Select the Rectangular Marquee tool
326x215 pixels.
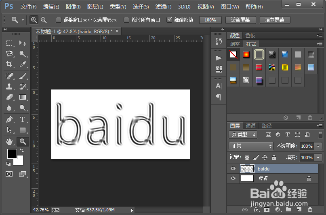click(x=9, y=43)
